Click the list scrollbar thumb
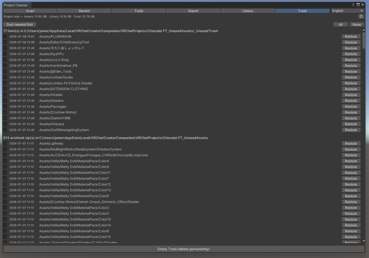This screenshot has height=258, width=369. (x=364, y=40)
